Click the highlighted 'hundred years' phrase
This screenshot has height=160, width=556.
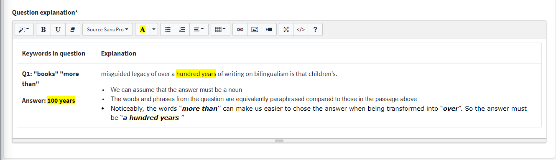[196, 74]
